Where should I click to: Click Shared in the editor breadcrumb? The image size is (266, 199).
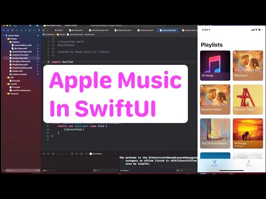coord(61,34)
